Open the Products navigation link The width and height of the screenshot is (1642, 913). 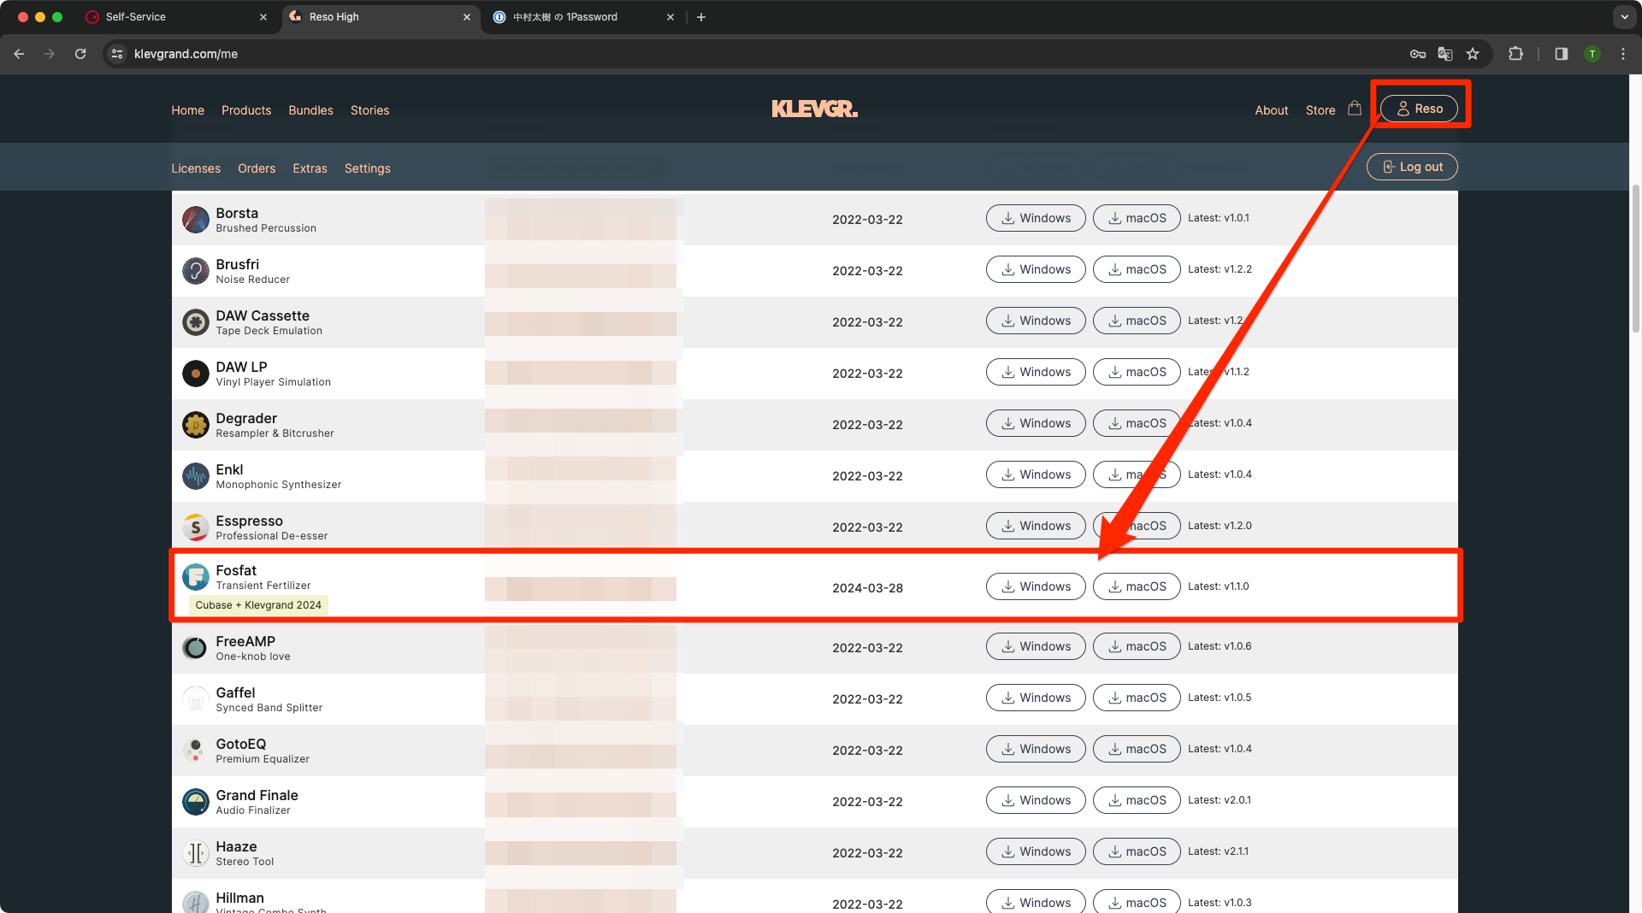click(x=246, y=110)
